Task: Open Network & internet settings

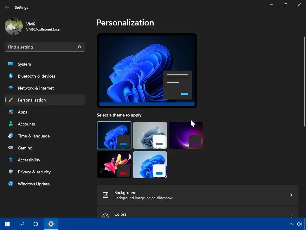Action: (x=45, y=88)
